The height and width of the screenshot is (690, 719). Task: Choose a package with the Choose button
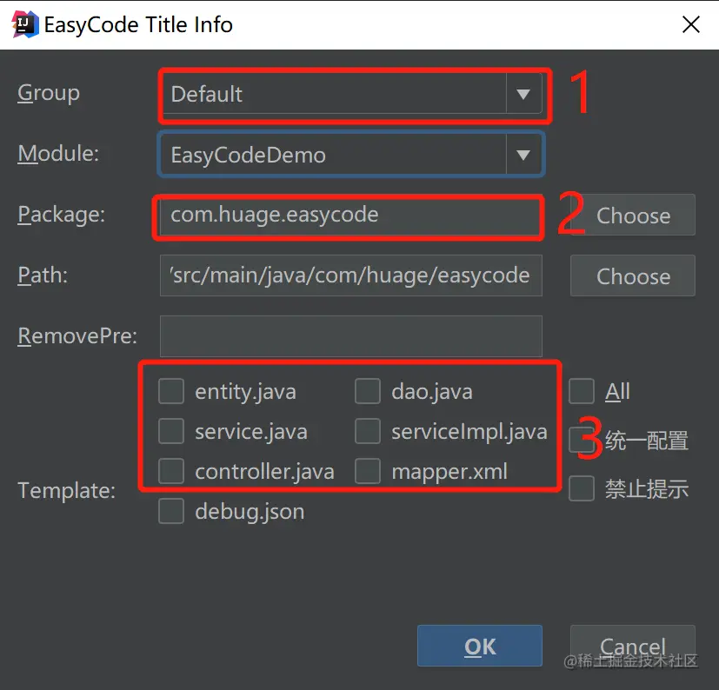(x=633, y=215)
